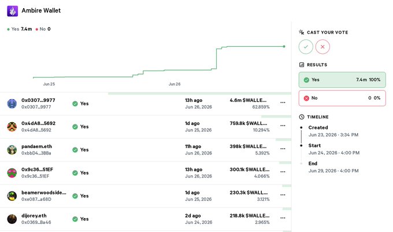Click the chart end point marker
Viewport: 393px width, 232px height.
[284, 46]
